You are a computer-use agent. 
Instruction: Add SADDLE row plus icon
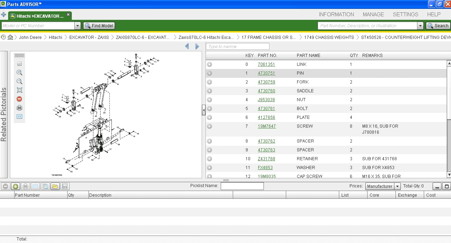[209, 91]
